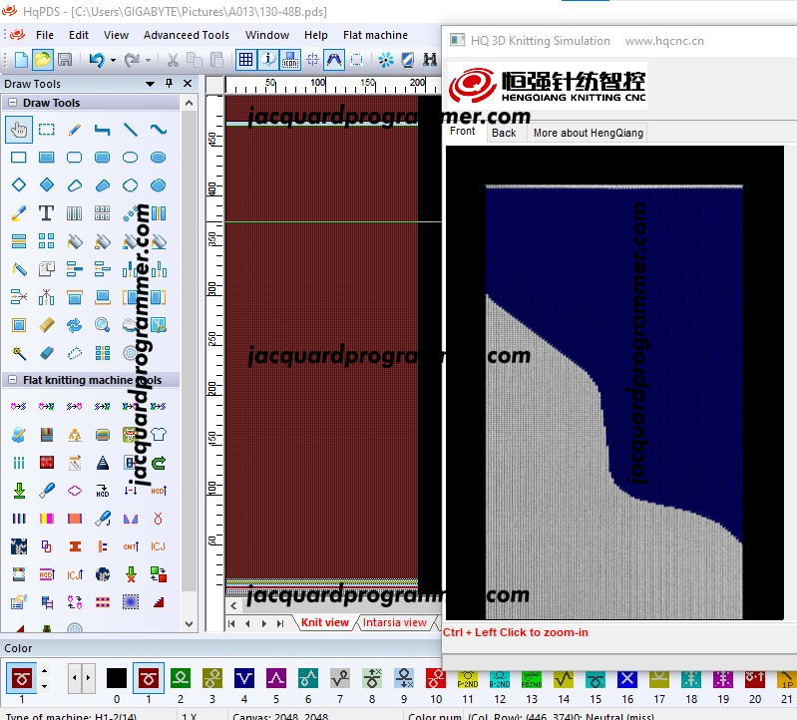Choose the filled ellipse tool
The height and width of the screenshot is (720, 797).
158,157
